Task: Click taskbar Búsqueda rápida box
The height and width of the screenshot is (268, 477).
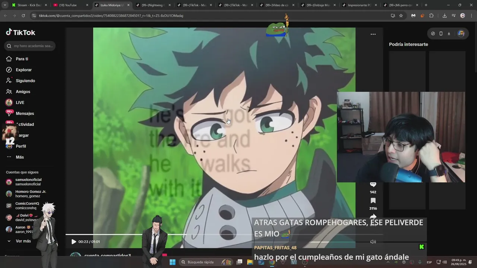Action: coord(205,262)
